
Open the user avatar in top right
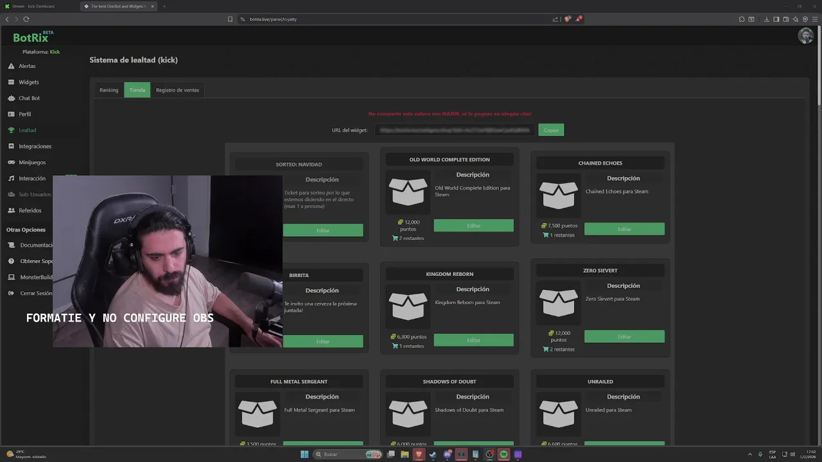pos(805,35)
